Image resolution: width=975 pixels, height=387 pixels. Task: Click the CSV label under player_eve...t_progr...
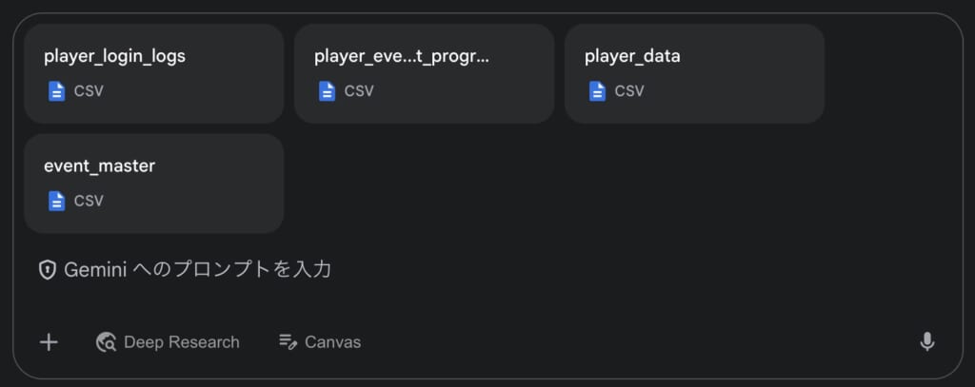tap(359, 91)
